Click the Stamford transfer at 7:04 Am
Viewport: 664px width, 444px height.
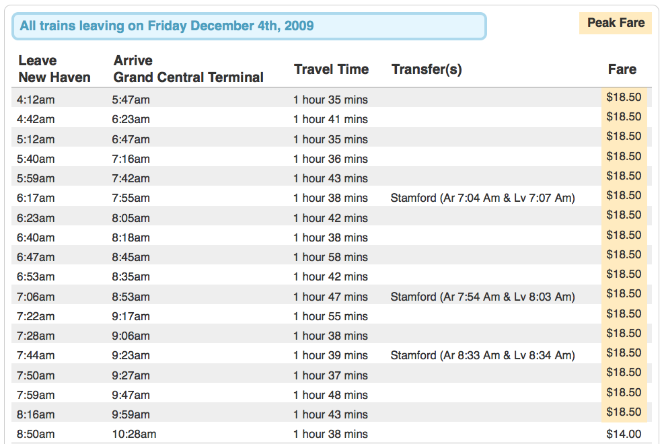tap(482, 198)
